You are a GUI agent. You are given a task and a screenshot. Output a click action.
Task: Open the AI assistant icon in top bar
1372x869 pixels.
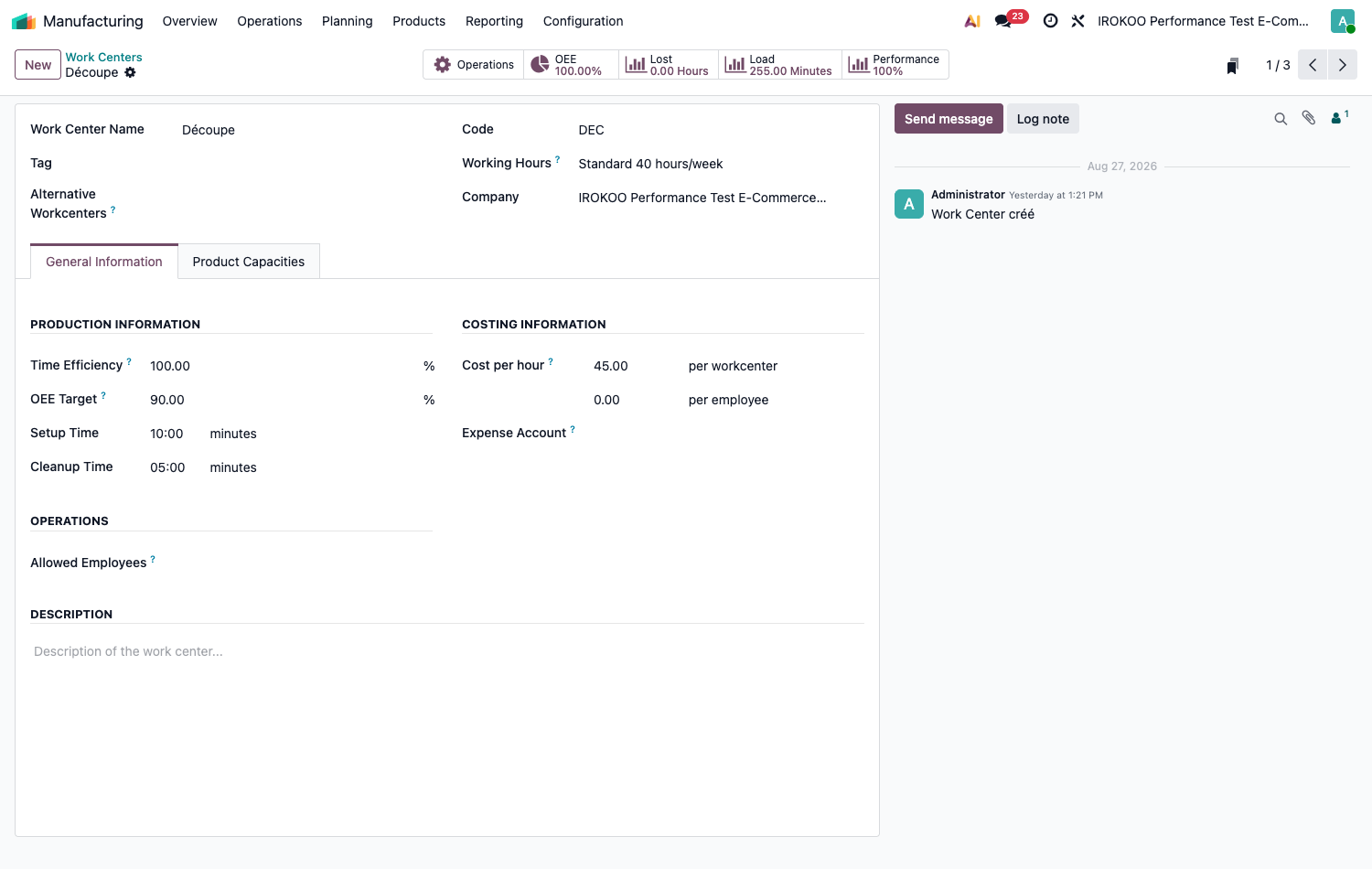click(972, 21)
